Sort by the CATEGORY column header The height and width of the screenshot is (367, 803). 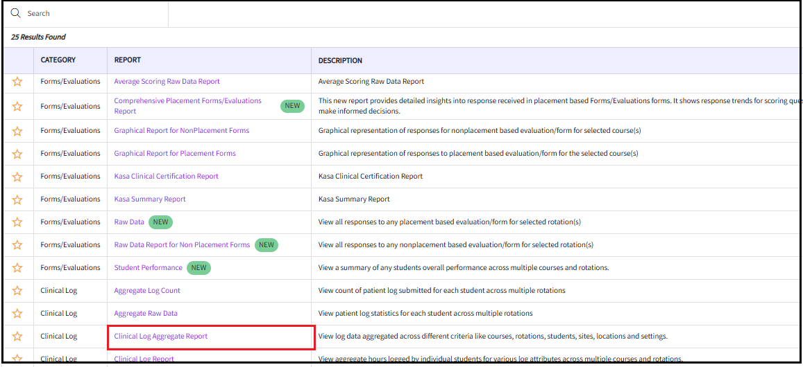58,60
